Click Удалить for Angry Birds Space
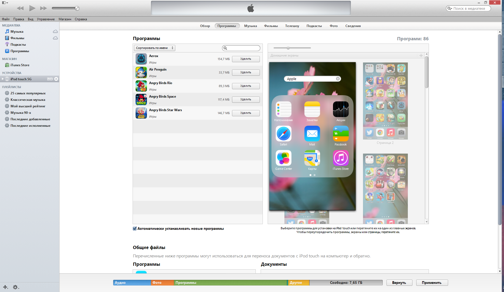504x292 pixels. (246, 99)
